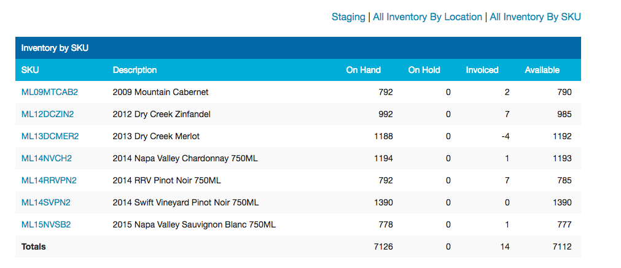This screenshot has width=621, height=268.
Task: Click the On Hand column header
Action: pyautogui.click(x=363, y=70)
